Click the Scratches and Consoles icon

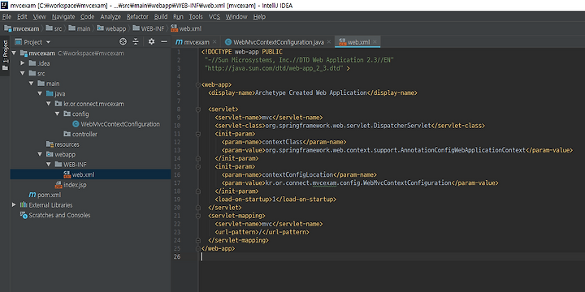(24, 215)
